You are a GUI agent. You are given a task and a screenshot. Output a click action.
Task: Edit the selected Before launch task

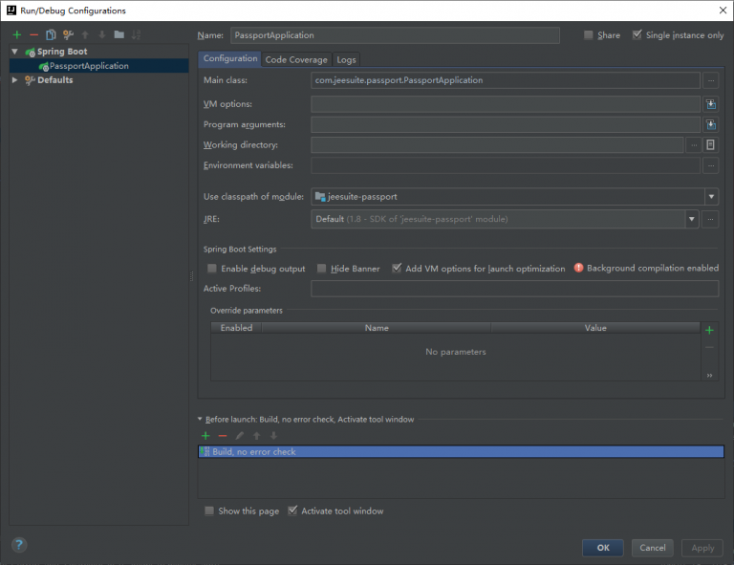pos(239,436)
